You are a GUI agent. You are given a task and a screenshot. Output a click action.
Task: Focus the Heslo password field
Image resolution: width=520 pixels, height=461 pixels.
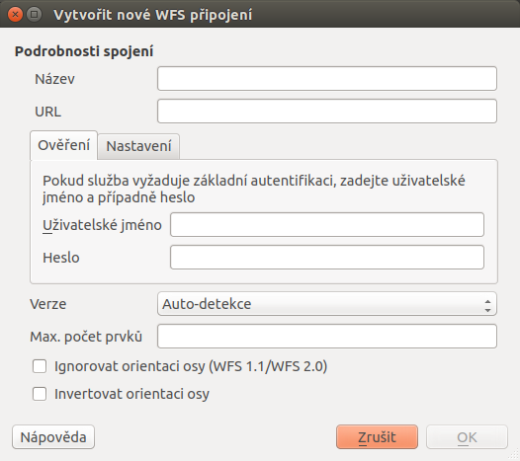point(327,257)
